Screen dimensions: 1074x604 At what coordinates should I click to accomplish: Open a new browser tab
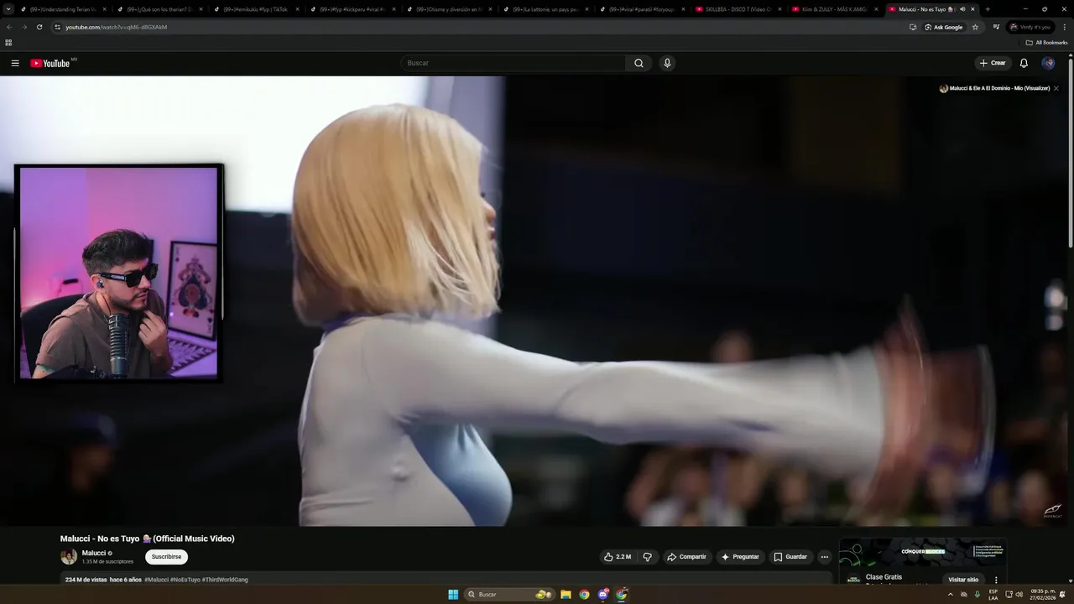pyautogui.click(x=987, y=9)
